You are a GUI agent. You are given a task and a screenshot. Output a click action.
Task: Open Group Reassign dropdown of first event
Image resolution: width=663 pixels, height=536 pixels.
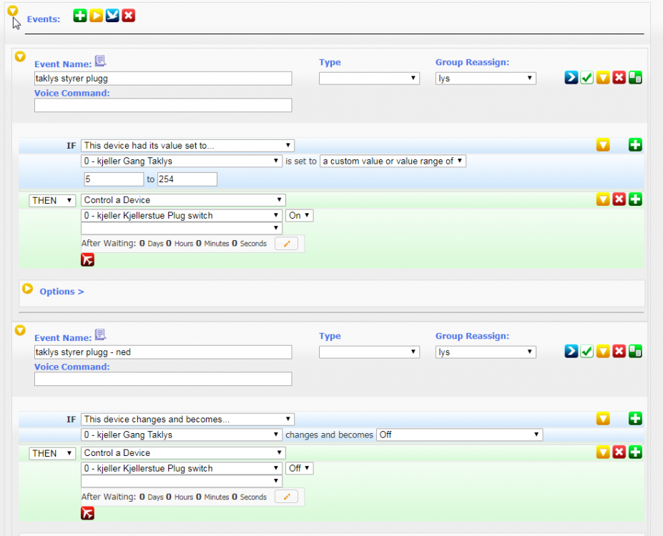pyautogui.click(x=486, y=79)
